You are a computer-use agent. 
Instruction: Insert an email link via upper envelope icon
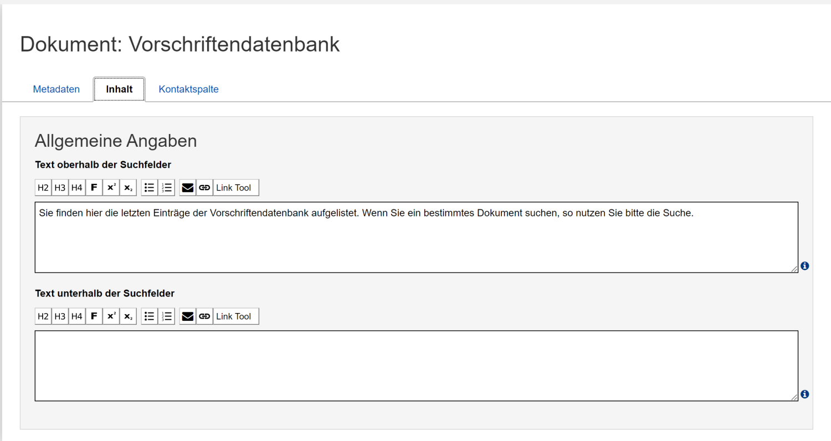point(188,187)
